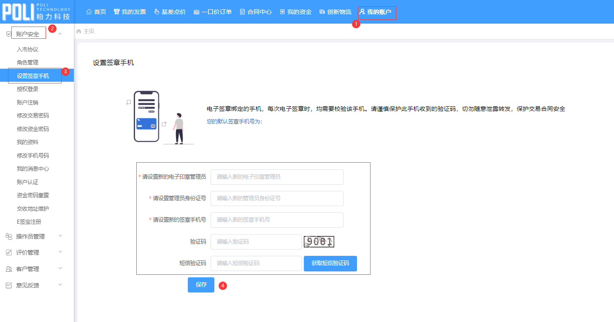Click the home icon beside 首页
The width and height of the screenshot is (614, 322).
[x=89, y=12]
